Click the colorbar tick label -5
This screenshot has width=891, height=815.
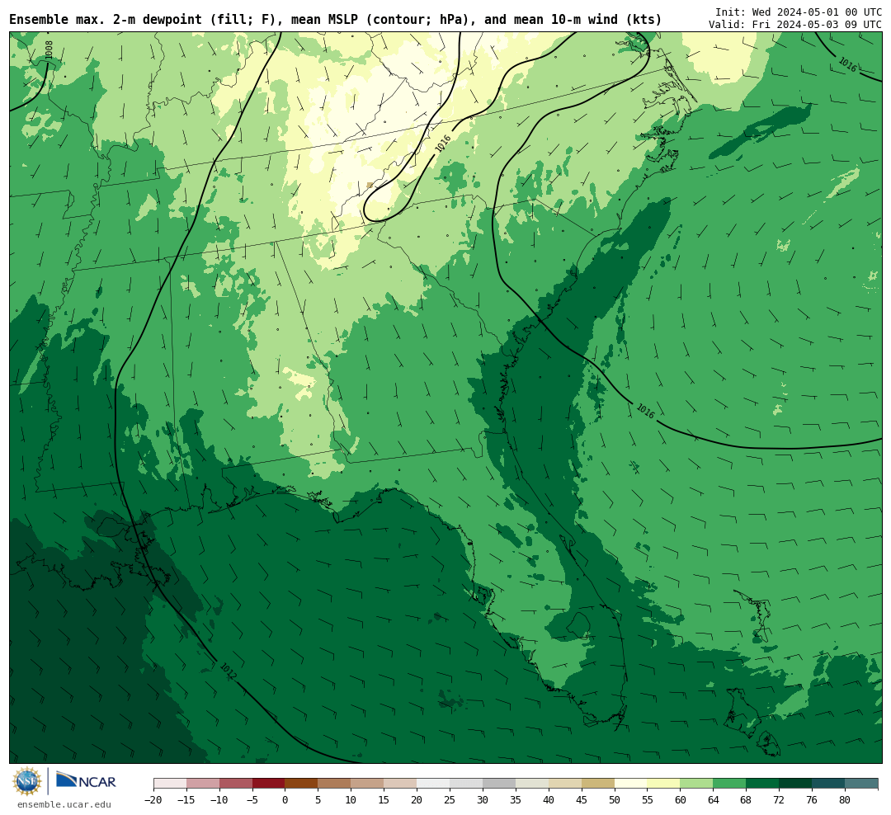click(x=252, y=799)
